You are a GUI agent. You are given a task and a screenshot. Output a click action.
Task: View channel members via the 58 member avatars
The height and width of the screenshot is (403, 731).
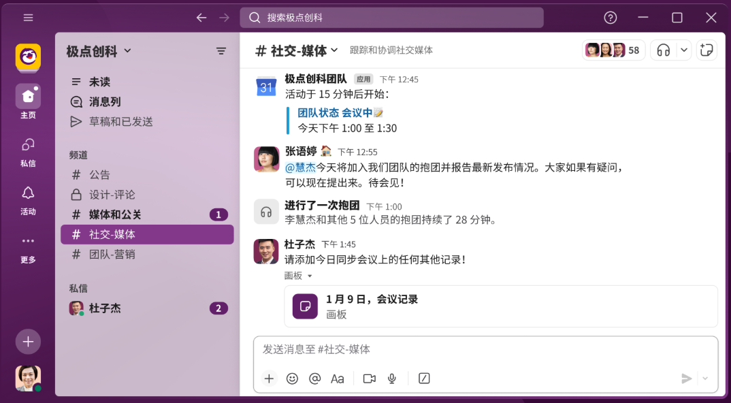tap(613, 50)
